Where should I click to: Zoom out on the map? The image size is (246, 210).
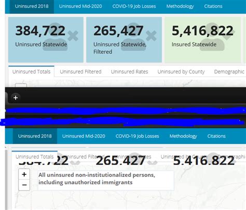(24, 185)
